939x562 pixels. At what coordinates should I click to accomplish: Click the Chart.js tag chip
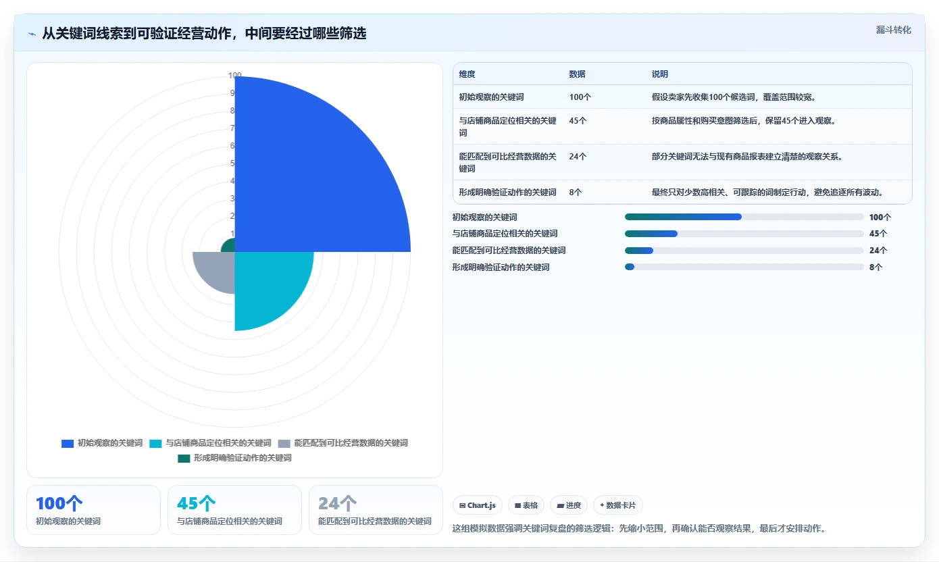[478, 505]
